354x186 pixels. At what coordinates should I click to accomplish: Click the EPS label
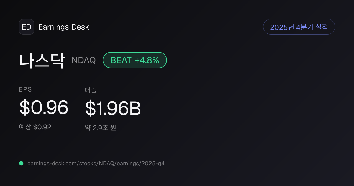pyautogui.click(x=25, y=89)
